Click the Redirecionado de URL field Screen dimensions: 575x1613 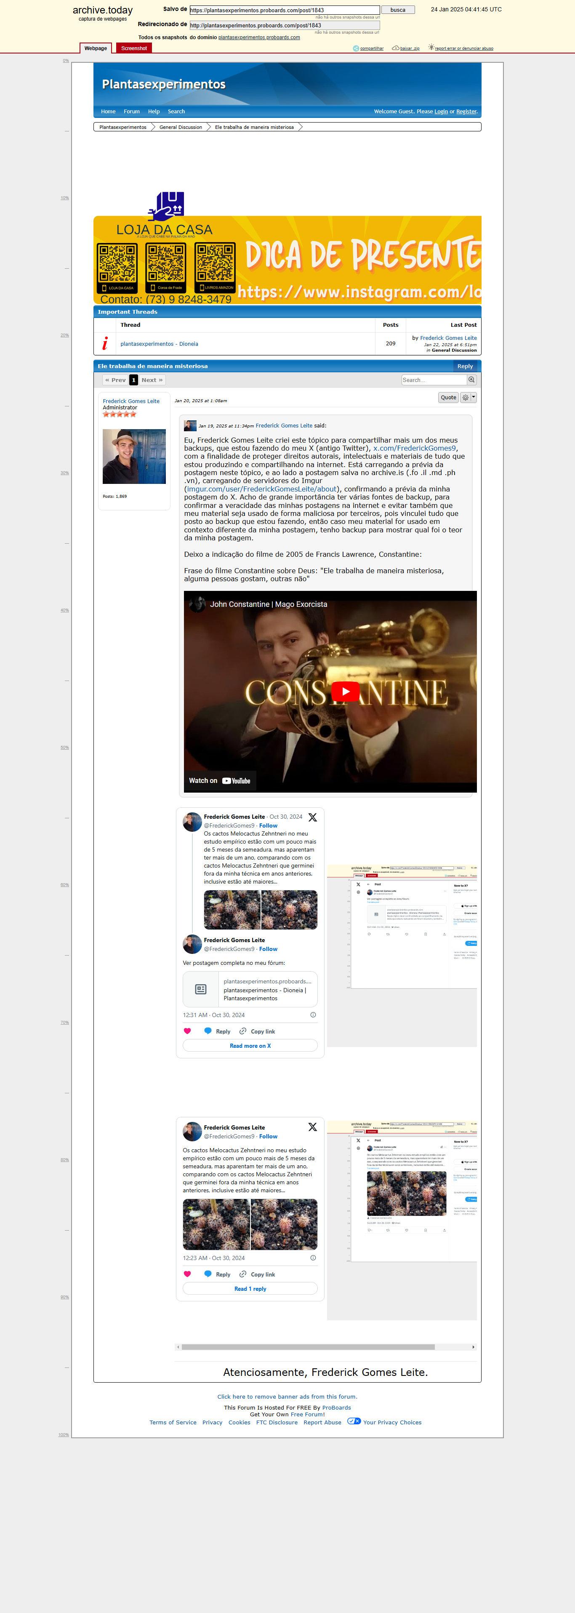coord(285,25)
